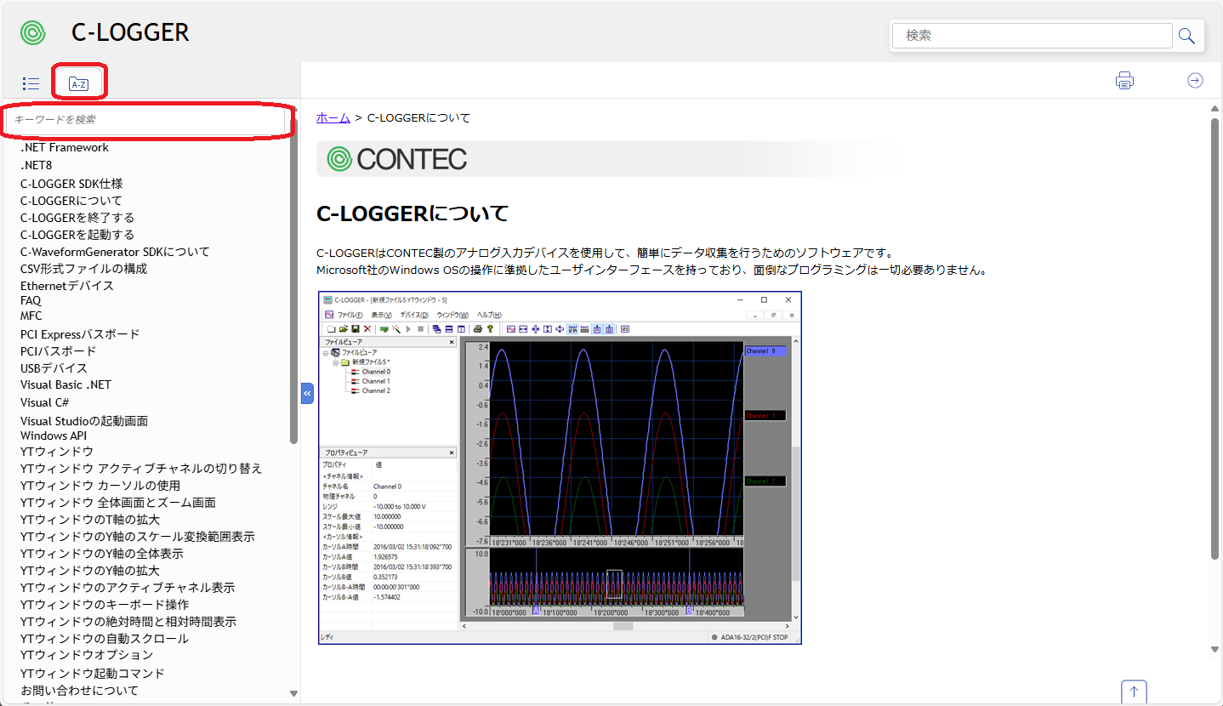The image size is (1223, 706).
Task: Select USBデバイス from index list
Action: point(54,368)
